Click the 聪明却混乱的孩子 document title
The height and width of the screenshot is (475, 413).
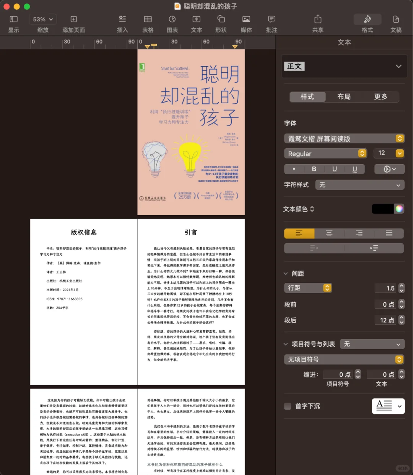[210, 6]
